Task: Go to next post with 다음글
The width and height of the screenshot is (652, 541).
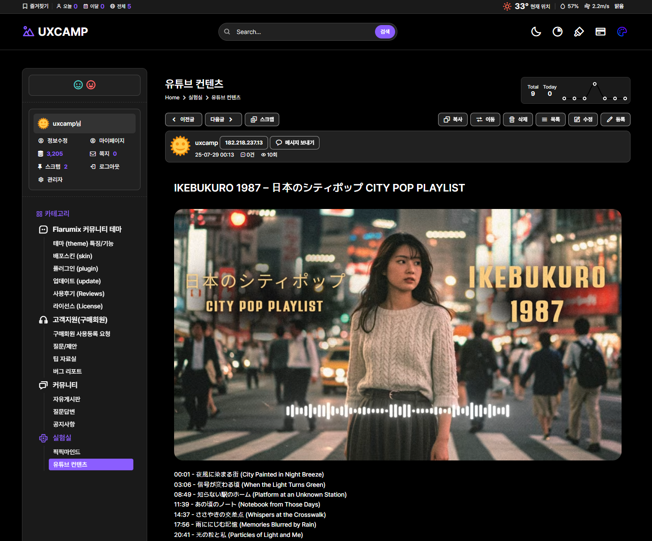Action: pyautogui.click(x=223, y=119)
